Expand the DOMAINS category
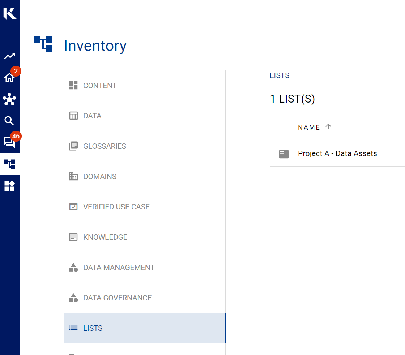The height and width of the screenshot is (355, 405). pos(100,176)
